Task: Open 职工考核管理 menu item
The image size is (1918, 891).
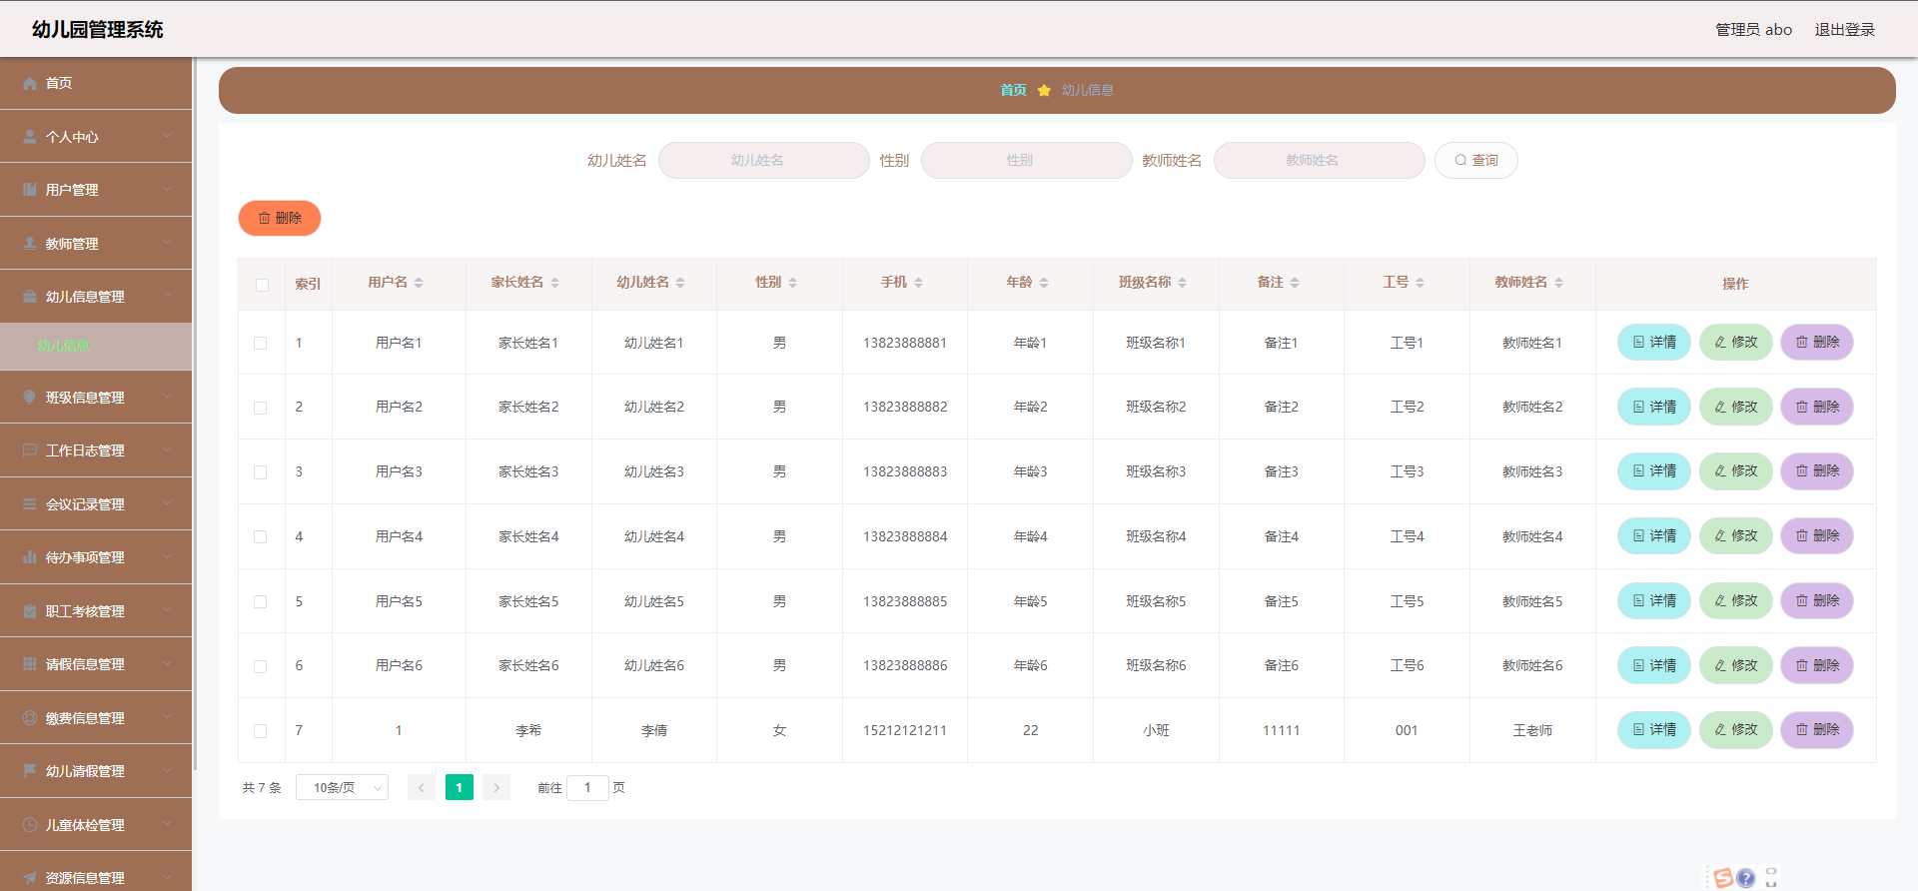Action: click(96, 611)
